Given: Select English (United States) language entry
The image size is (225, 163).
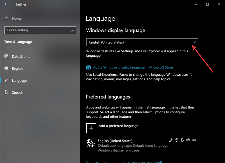Looking at the screenshot, I should coord(141,145).
